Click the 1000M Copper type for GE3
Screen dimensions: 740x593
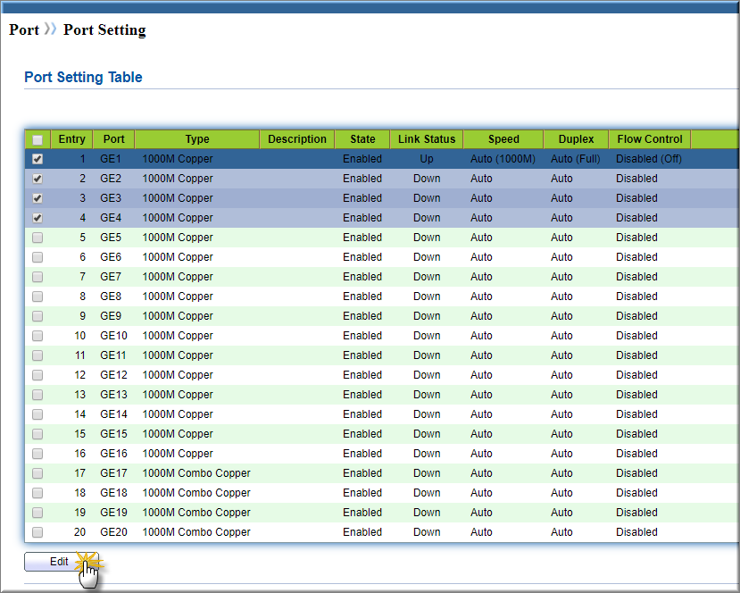click(x=178, y=198)
